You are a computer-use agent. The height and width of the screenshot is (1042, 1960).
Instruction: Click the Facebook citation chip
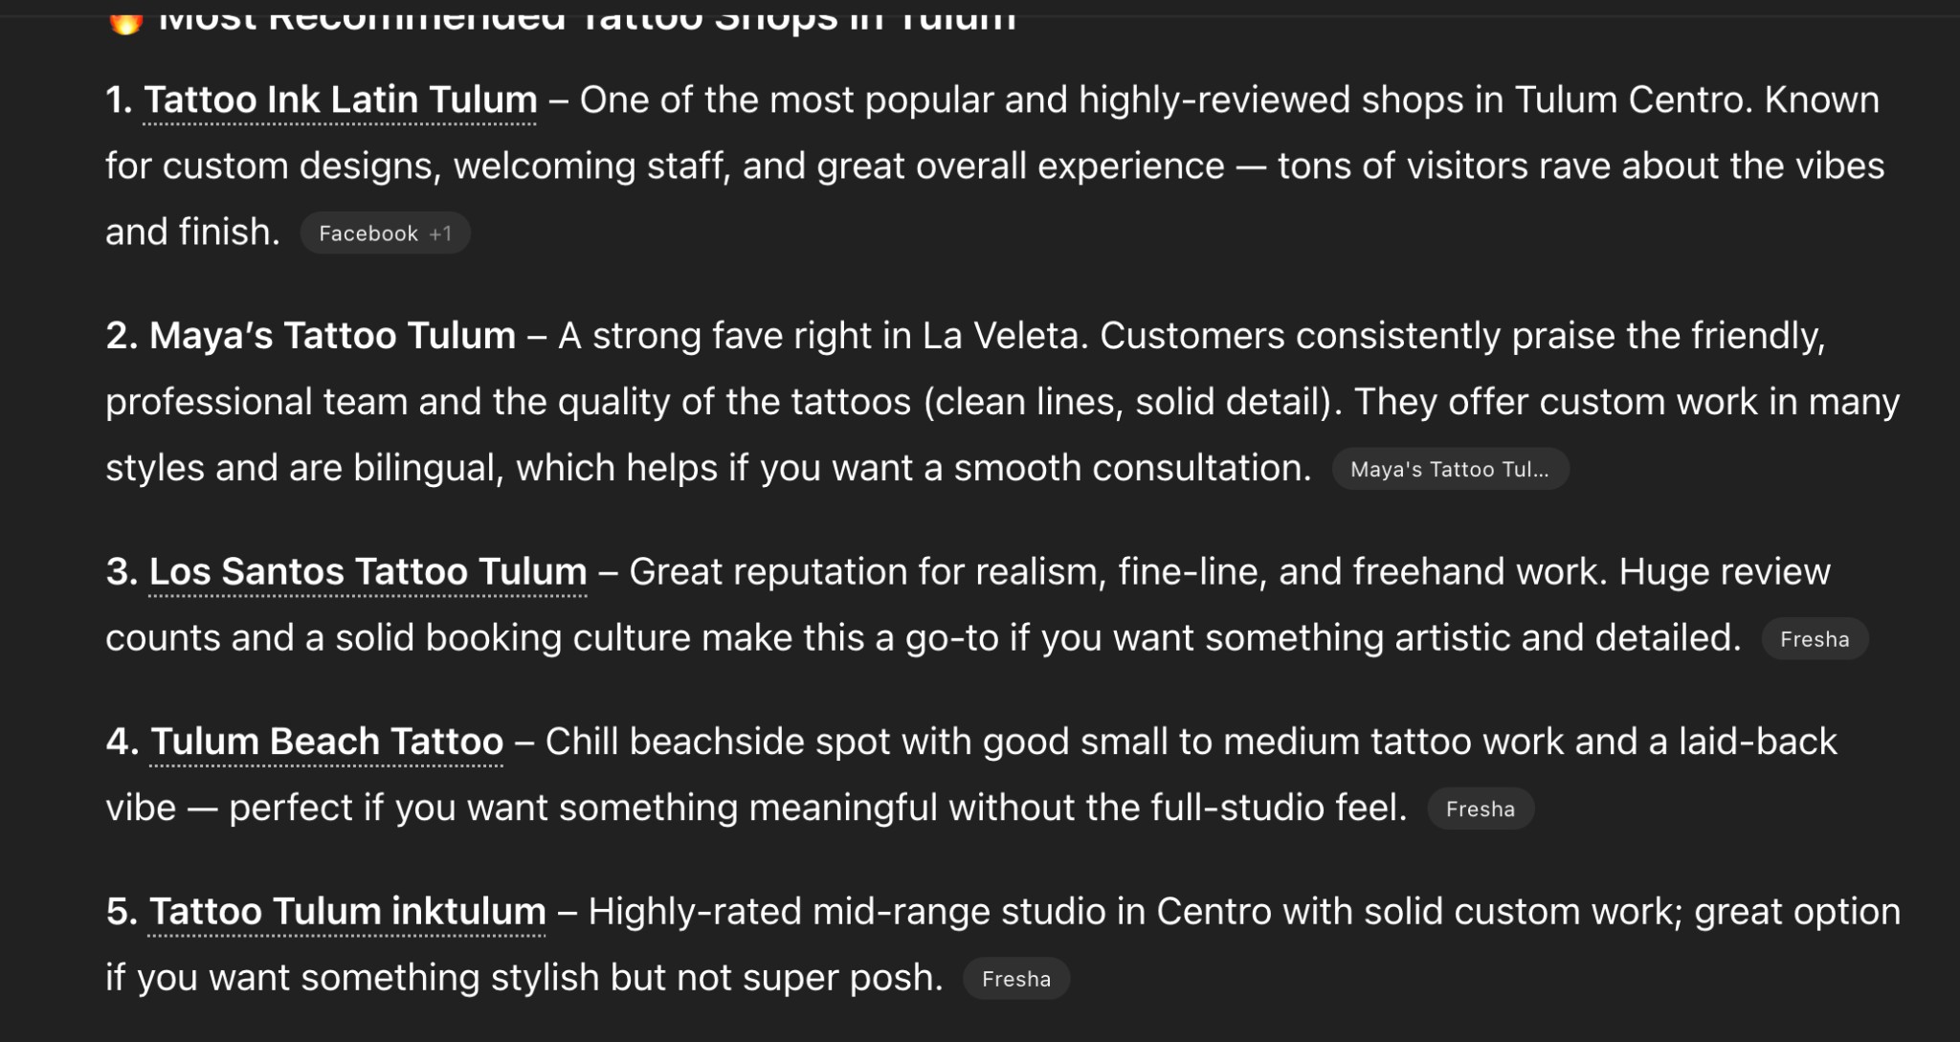(385, 232)
